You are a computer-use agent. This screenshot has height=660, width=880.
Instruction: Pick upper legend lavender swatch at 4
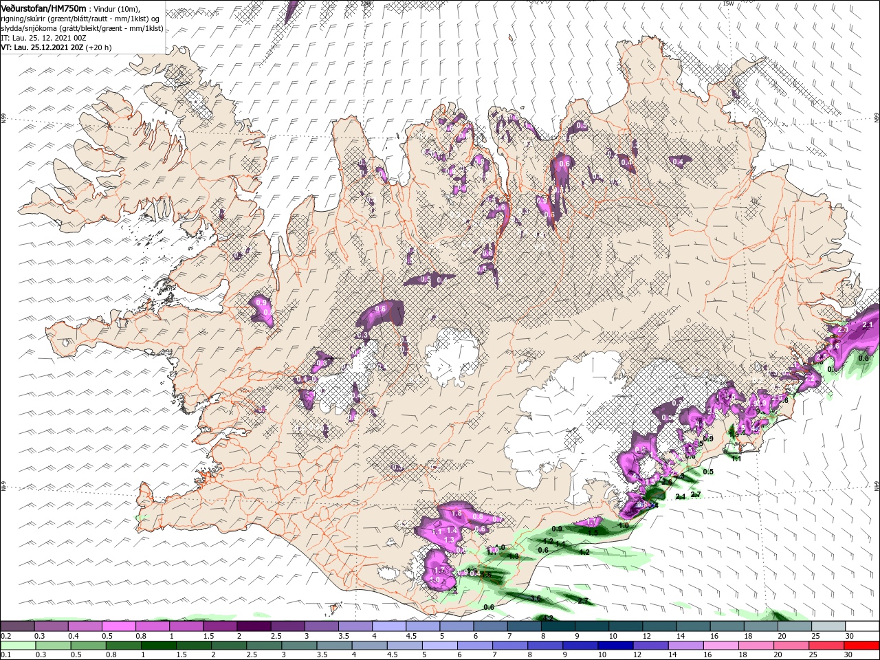coord(389,626)
